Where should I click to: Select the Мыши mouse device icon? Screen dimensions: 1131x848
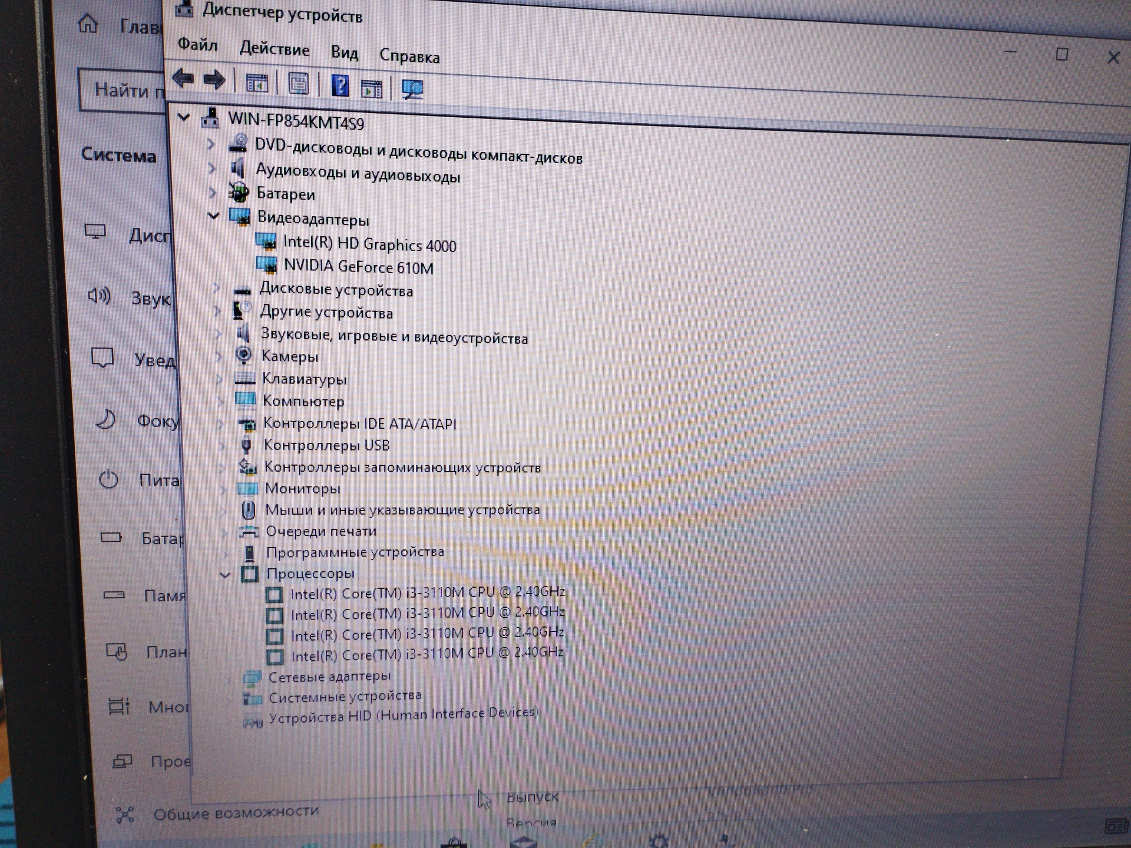(249, 510)
